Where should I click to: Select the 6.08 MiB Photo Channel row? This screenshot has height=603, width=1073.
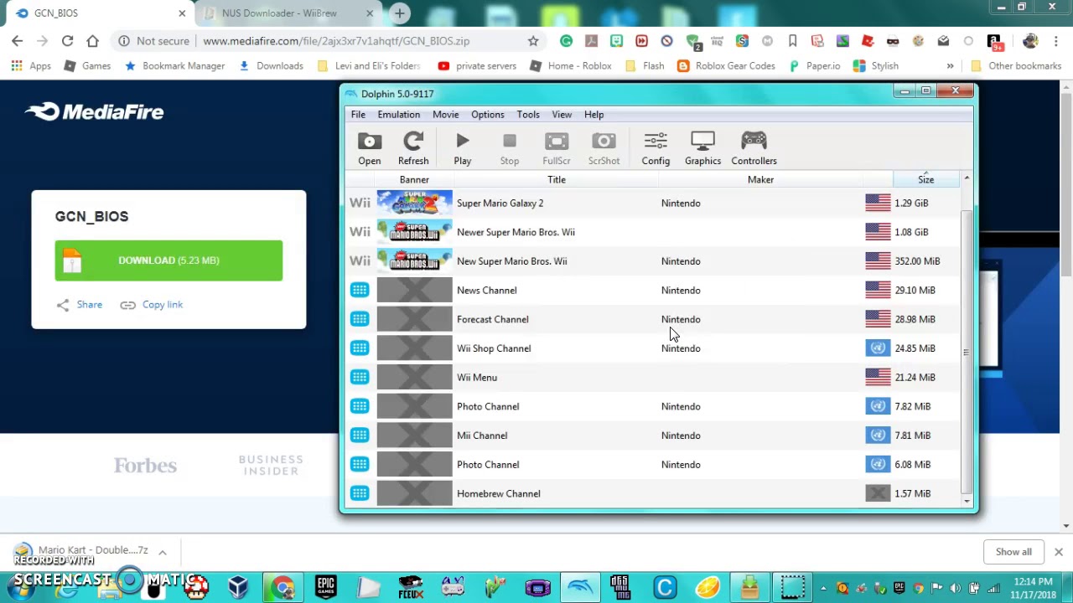(652, 464)
